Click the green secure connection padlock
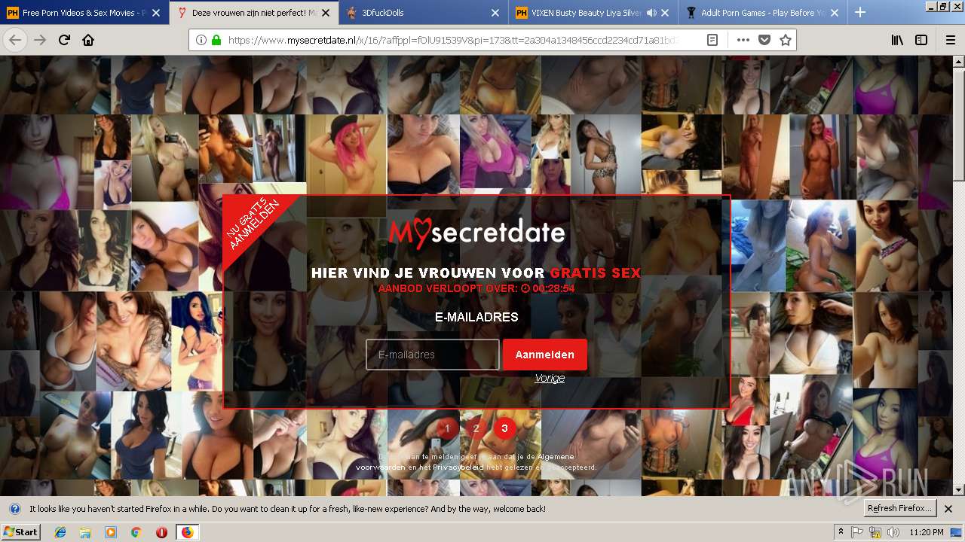Viewport: 965px width, 542px height. click(x=216, y=40)
